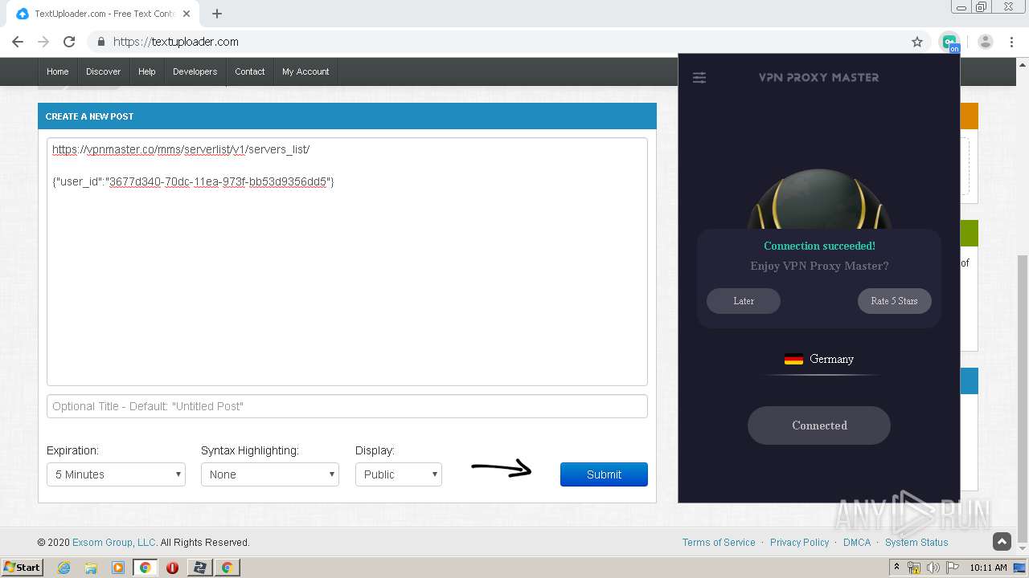
Task: Open the media player taskbar icon
Action: coord(118,568)
